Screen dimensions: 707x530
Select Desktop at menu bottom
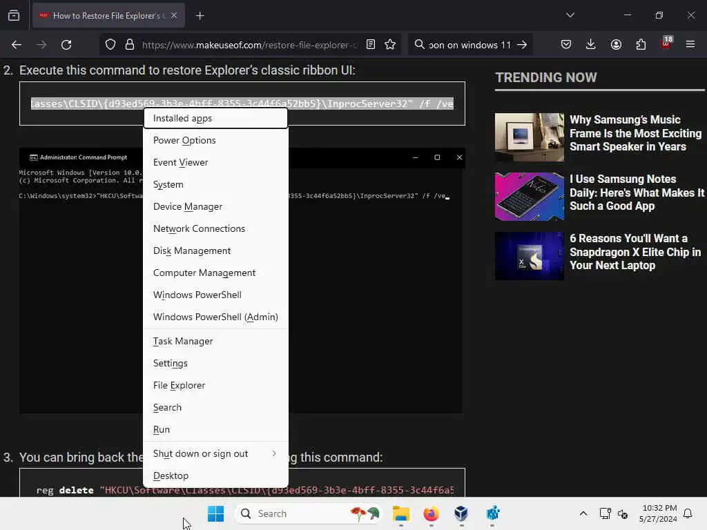tap(215, 476)
